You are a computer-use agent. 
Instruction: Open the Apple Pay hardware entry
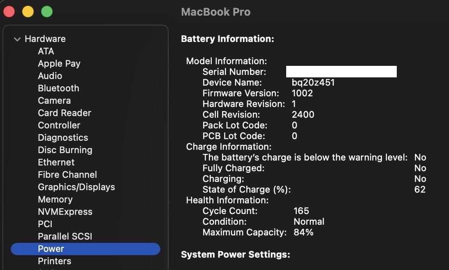(x=59, y=63)
